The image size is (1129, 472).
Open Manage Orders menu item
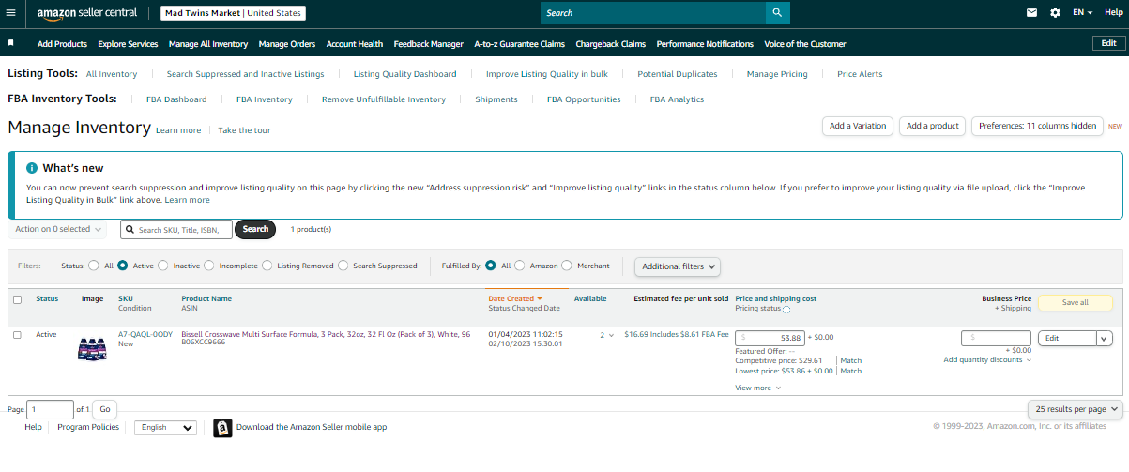[287, 44]
